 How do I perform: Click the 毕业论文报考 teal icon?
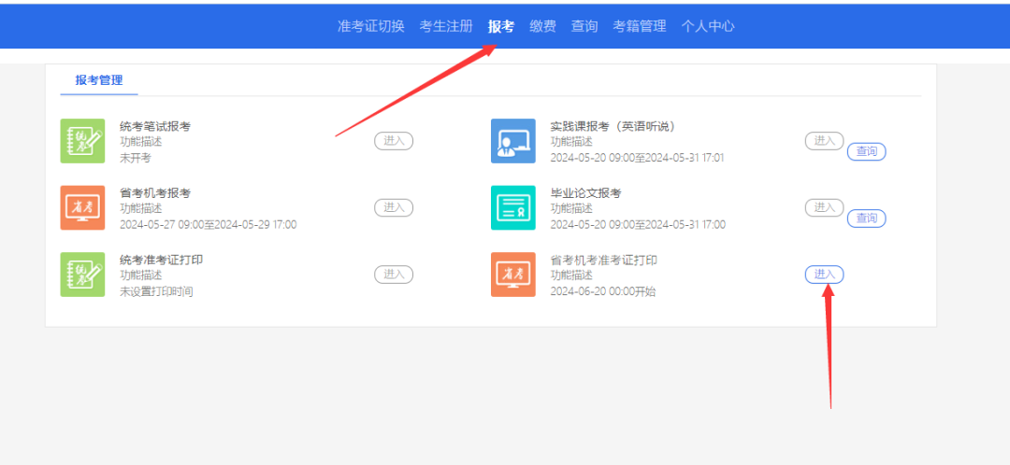click(x=513, y=207)
